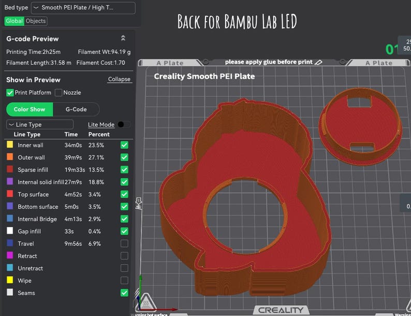This screenshot has height=316, width=411.
Task: Show Travel moves in preview
Action: coord(124,243)
